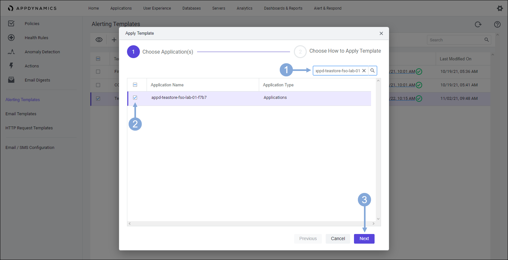The height and width of the screenshot is (260, 508).
Task: Click 11/02/21, 09:48 AM modified date
Action: tap(459, 99)
